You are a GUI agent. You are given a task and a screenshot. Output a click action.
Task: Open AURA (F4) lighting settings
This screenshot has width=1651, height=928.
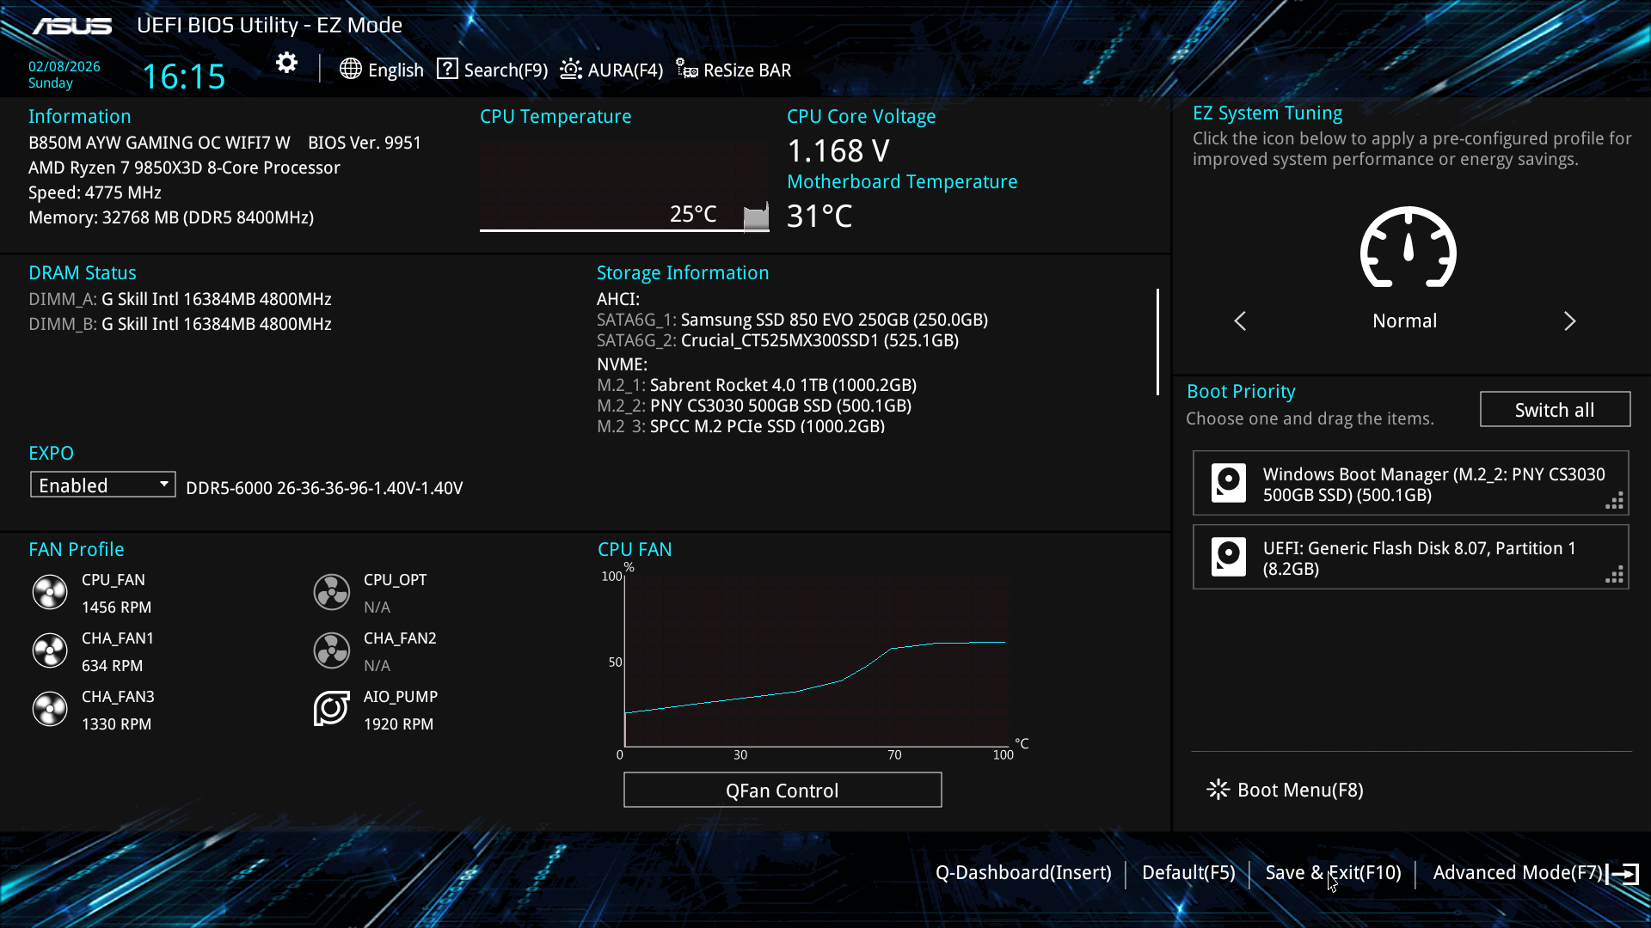[611, 70]
